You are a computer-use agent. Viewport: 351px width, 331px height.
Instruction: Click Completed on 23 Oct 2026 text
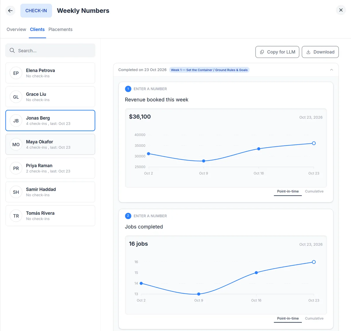click(x=142, y=70)
